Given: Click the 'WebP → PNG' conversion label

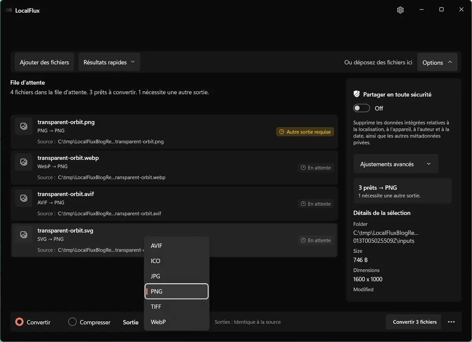Looking at the screenshot, I should pos(52,166).
